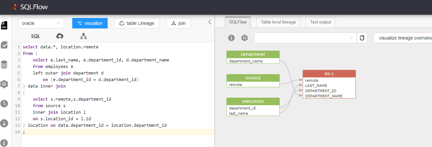Expand the empty search dropdown in lineage panel
The image size is (432, 147).
coord(305,38)
